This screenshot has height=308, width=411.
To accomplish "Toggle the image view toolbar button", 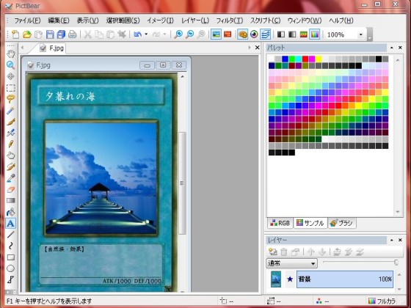I will (216, 34).
